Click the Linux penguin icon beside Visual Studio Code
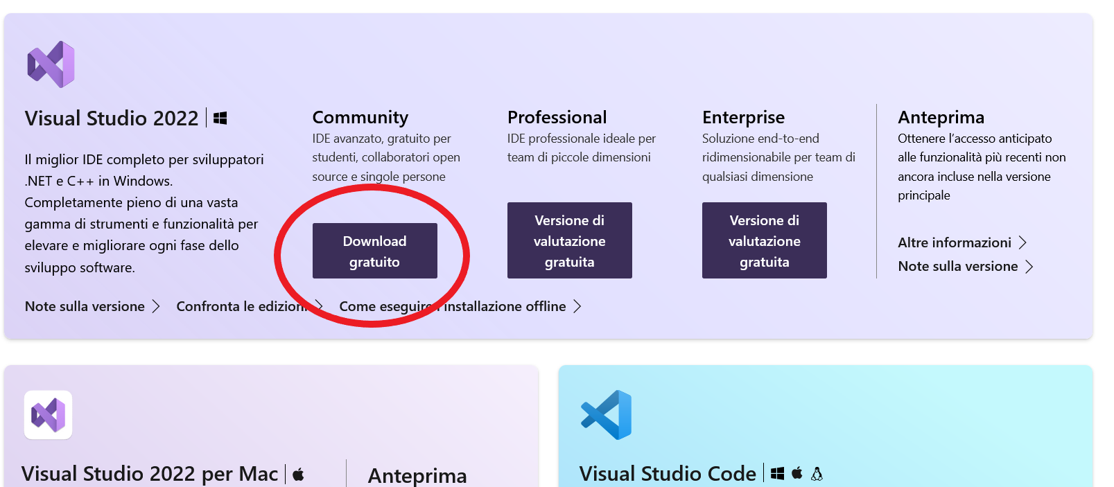1114x487 pixels. click(x=817, y=474)
